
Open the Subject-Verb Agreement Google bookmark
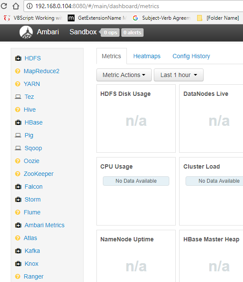coord(162,18)
